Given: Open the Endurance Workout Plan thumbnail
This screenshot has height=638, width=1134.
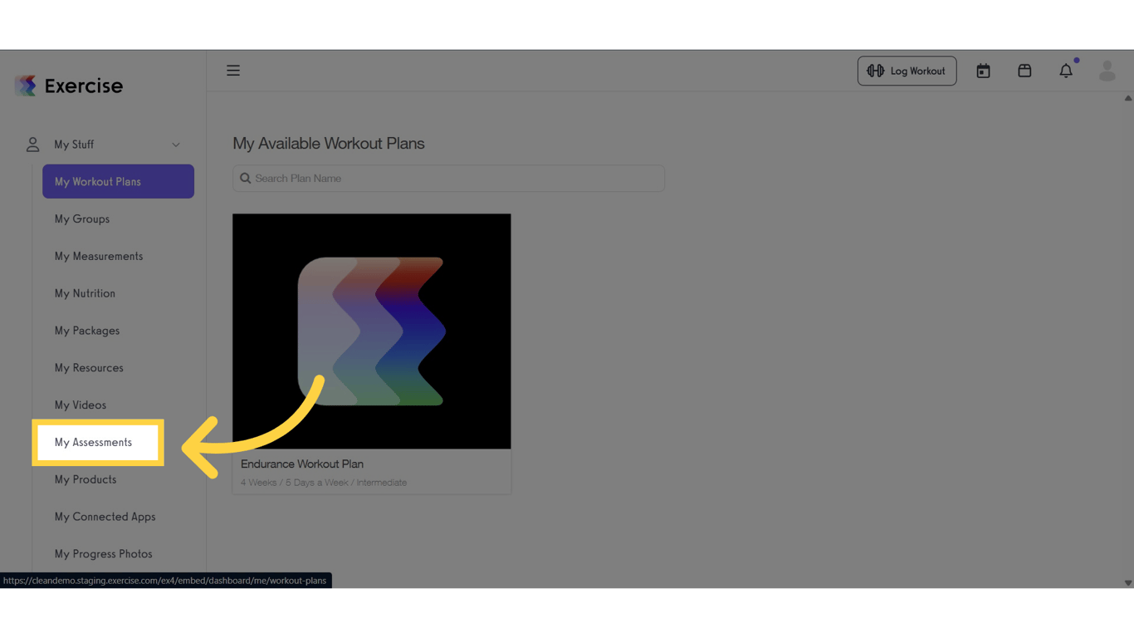Looking at the screenshot, I should click(371, 331).
